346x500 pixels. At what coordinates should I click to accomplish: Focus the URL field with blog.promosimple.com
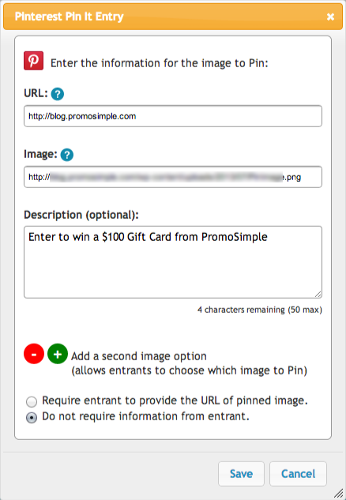point(173,116)
